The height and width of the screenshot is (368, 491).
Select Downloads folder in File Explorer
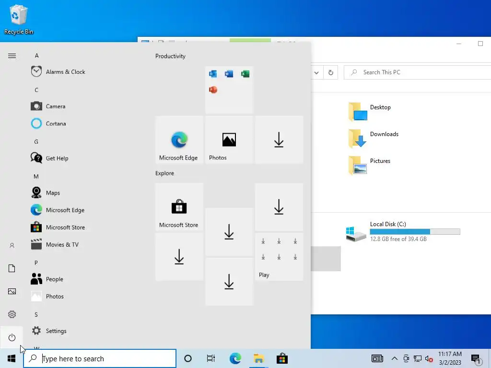pos(374,138)
